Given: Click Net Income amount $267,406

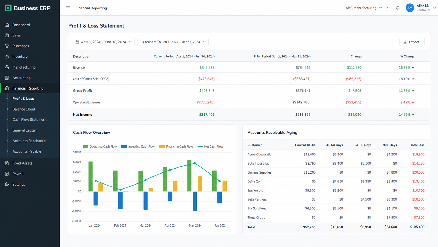Looking at the screenshot, I should 207,115.
